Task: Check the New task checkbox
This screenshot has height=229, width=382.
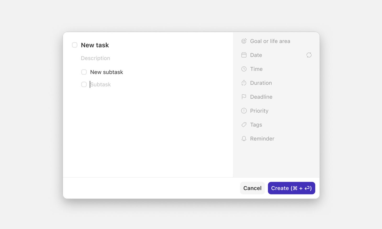Action: (75, 45)
